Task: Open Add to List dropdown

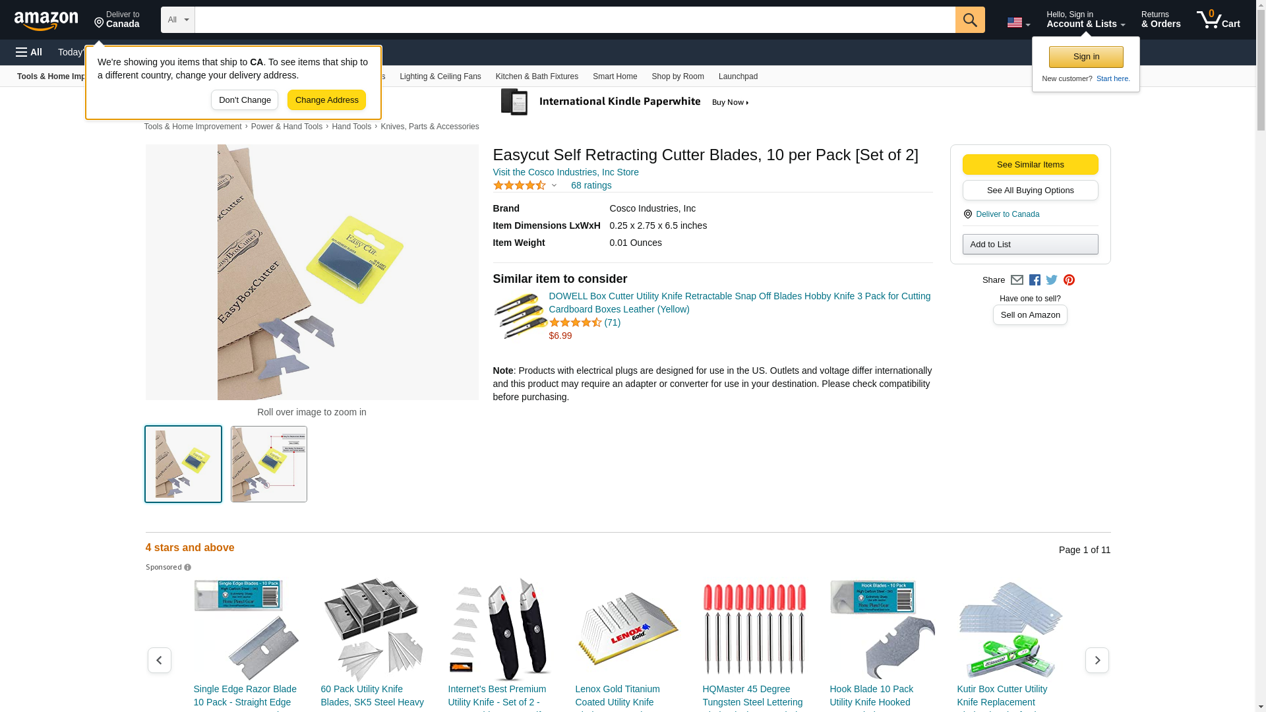Action: 1030,245
